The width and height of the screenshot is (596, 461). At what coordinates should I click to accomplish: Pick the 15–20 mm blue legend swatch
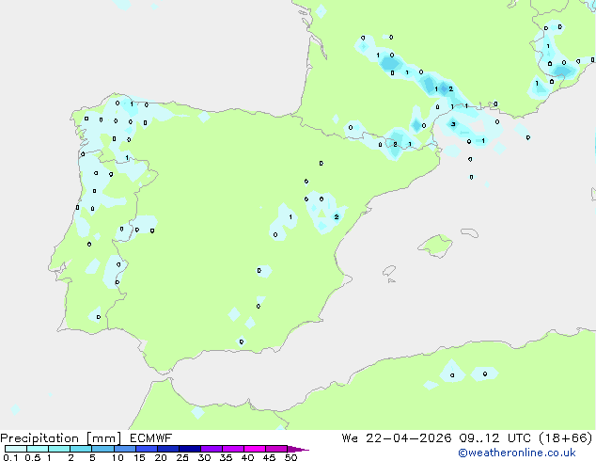click(x=146, y=449)
